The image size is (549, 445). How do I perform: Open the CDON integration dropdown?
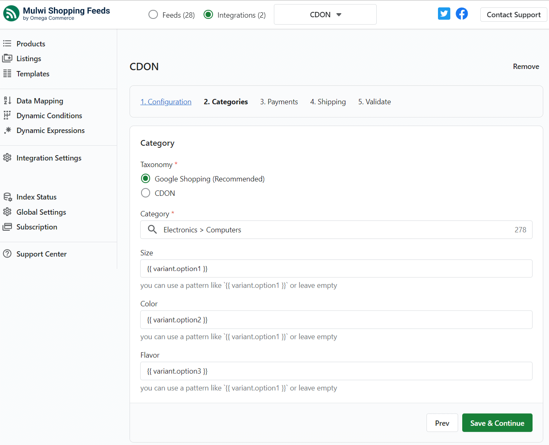tap(325, 14)
